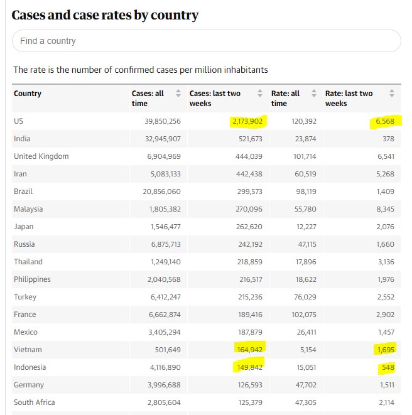Click the Country column header
Viewport: 412px width, 415px height.
click(x=28, y=94)
